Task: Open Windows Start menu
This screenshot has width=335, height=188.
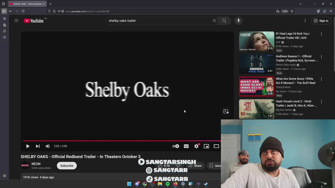Action: pyautogui.click(x=129, y=184)
